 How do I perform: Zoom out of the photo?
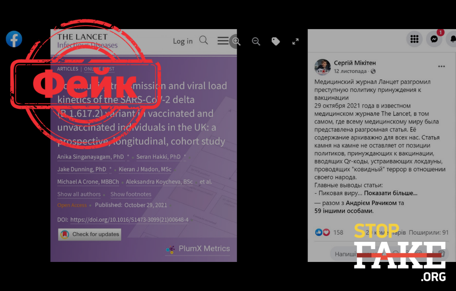click(256, 41)
